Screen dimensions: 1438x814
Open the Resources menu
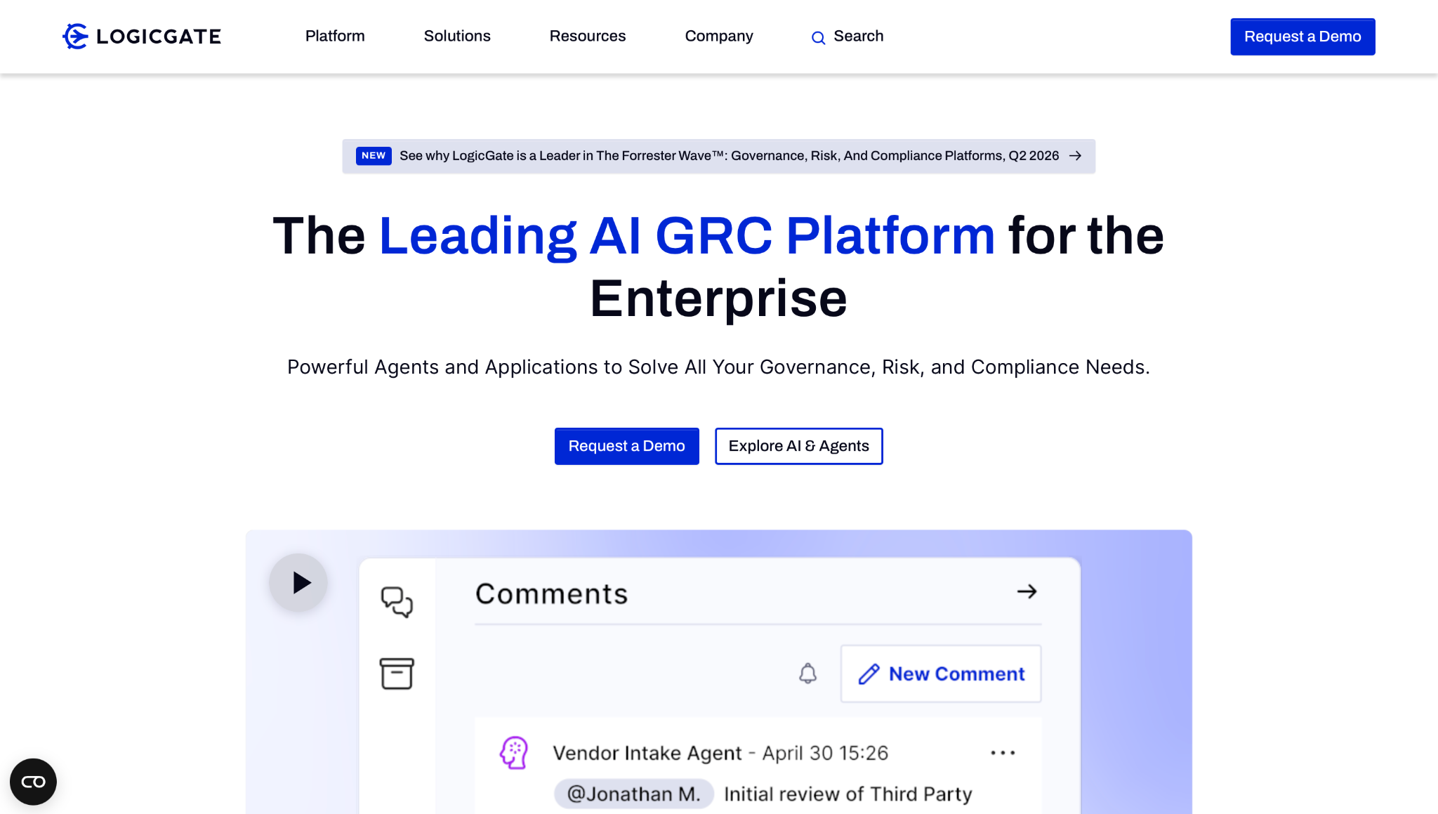pos(588,36)
